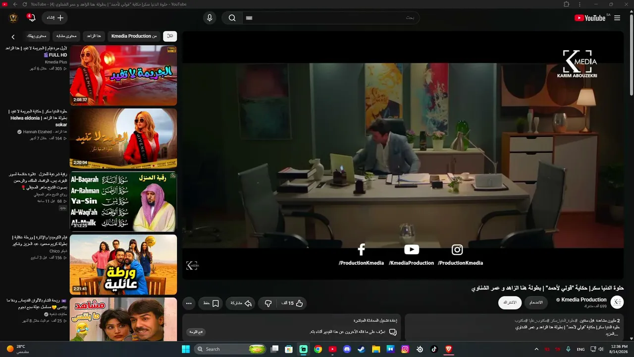Open Discord from the taskbar

(347, 349)
